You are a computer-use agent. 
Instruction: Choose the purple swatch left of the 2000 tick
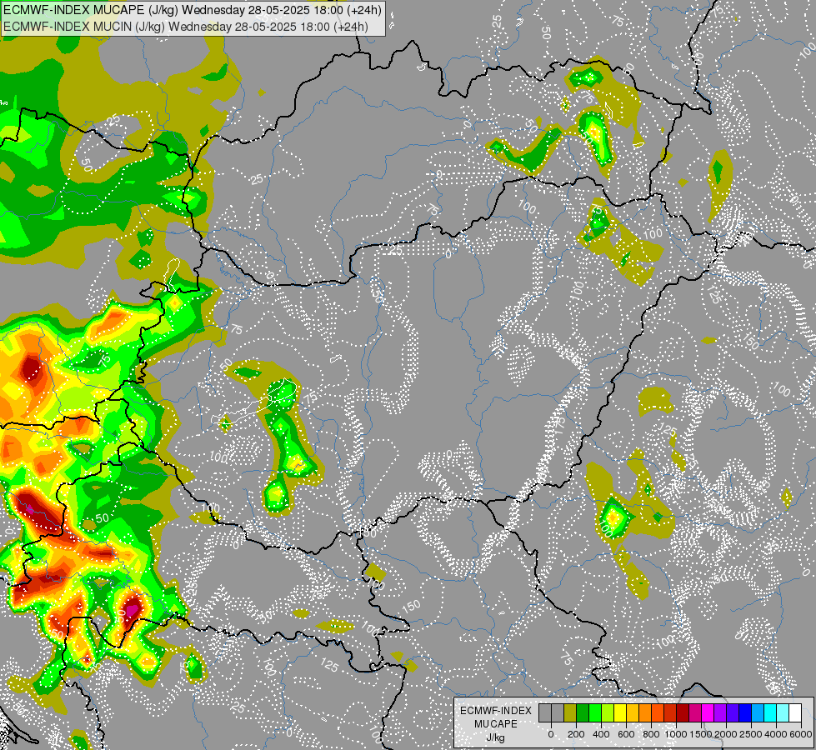[x=721, y=712]
